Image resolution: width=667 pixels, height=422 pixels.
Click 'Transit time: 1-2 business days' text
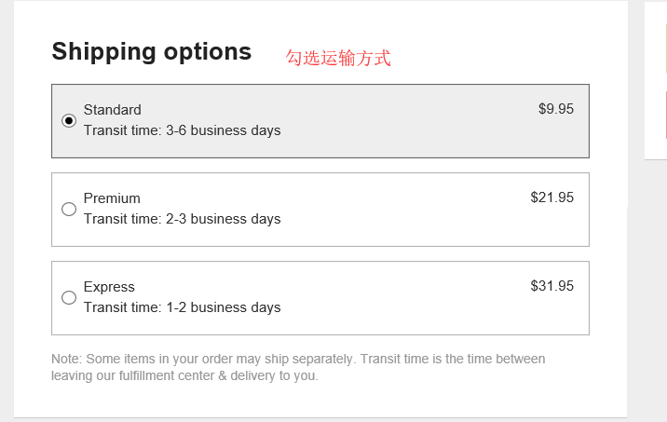pyautogui.click(x=182, y=307)
